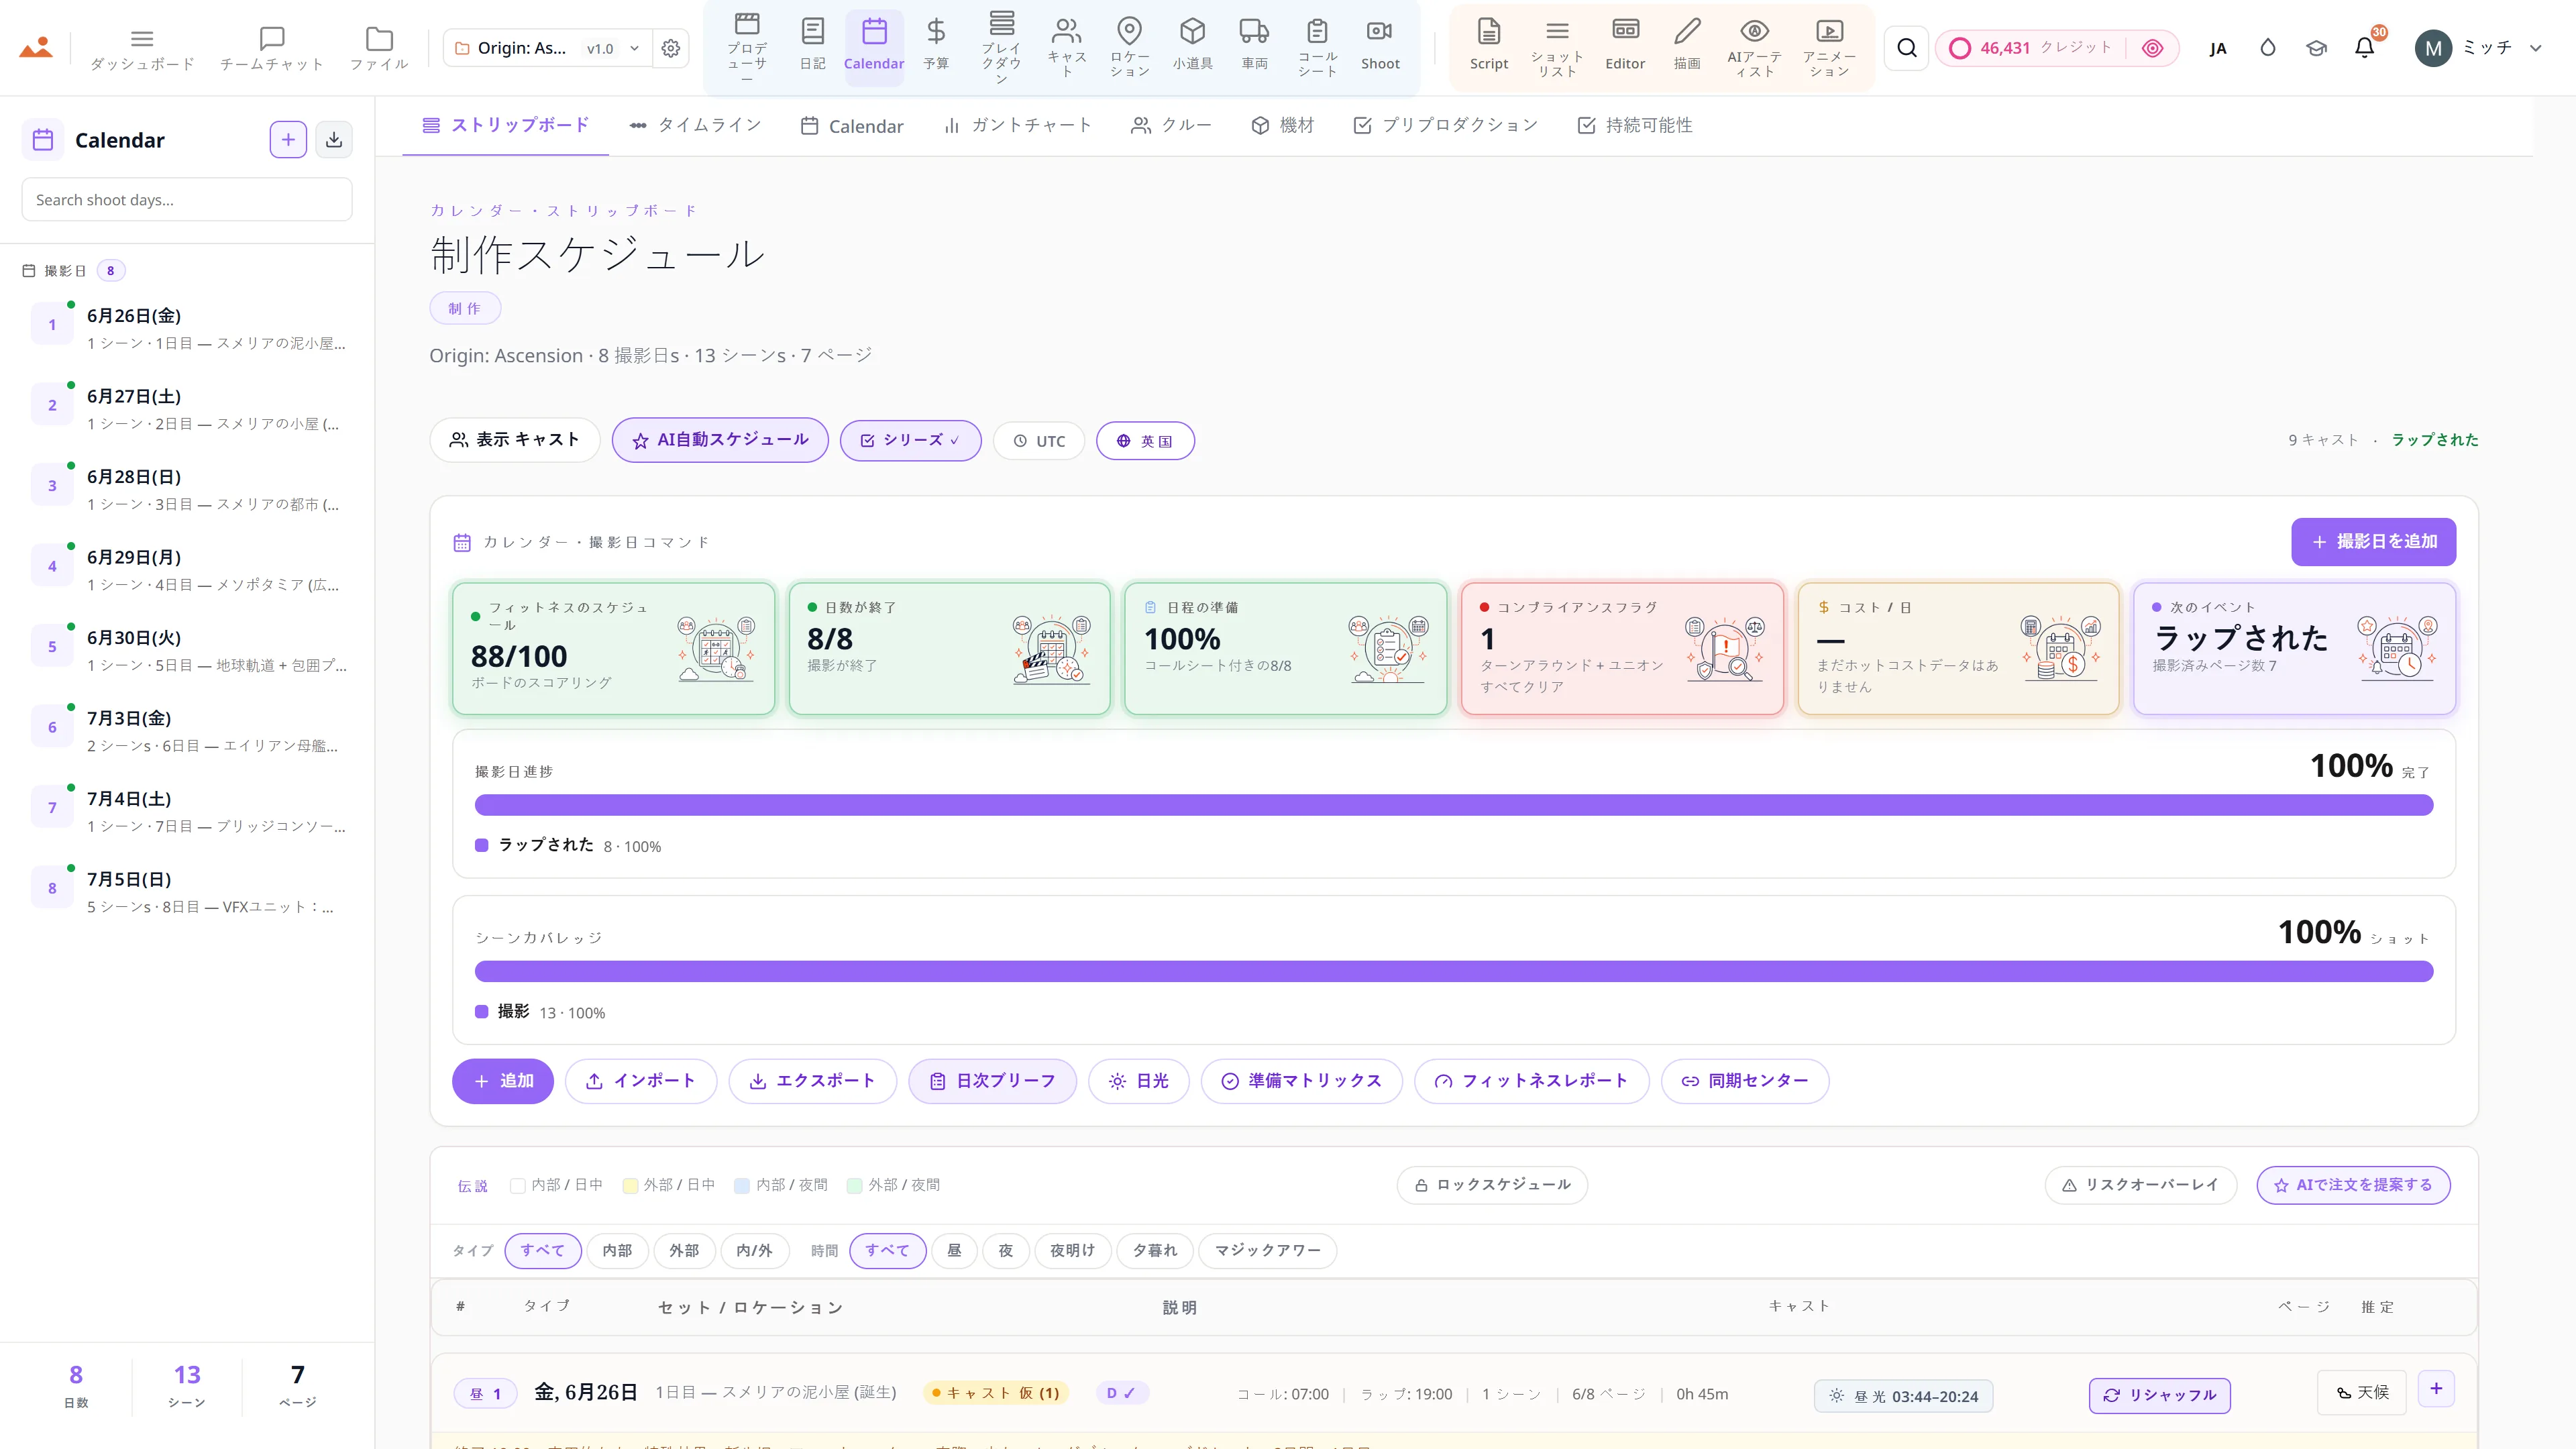
Task: Toggle 内部 / 日中 legend checkbox
Action: (517, 1185)
